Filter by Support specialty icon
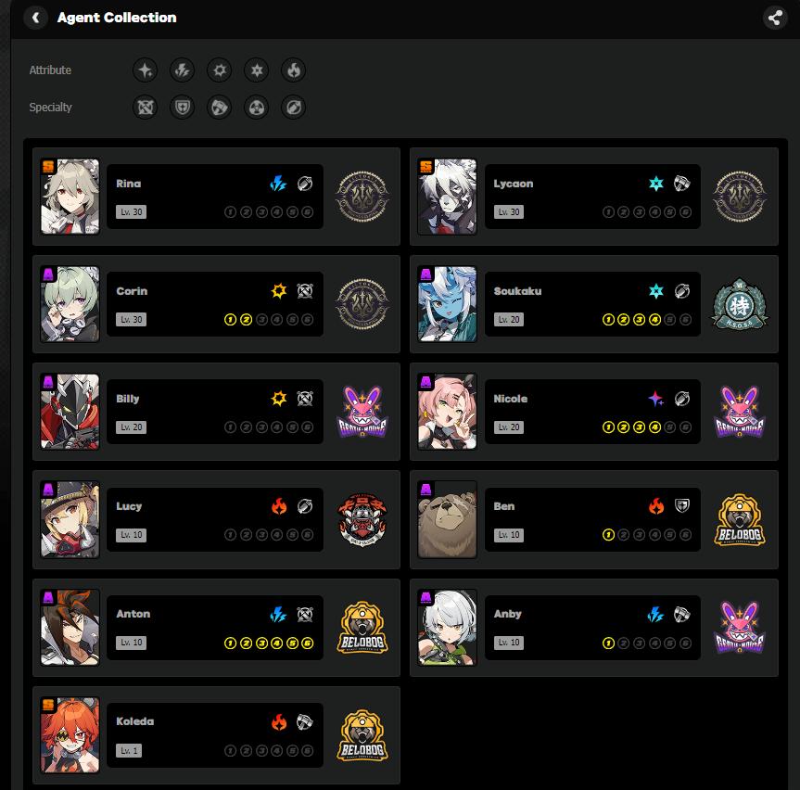800x790 pixels. point(293,108)
